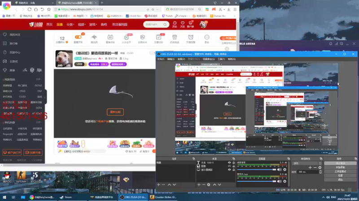Mute the desktop audio channel speaker
The height and width of the screenshot is (201, 359).
[279, 170]
